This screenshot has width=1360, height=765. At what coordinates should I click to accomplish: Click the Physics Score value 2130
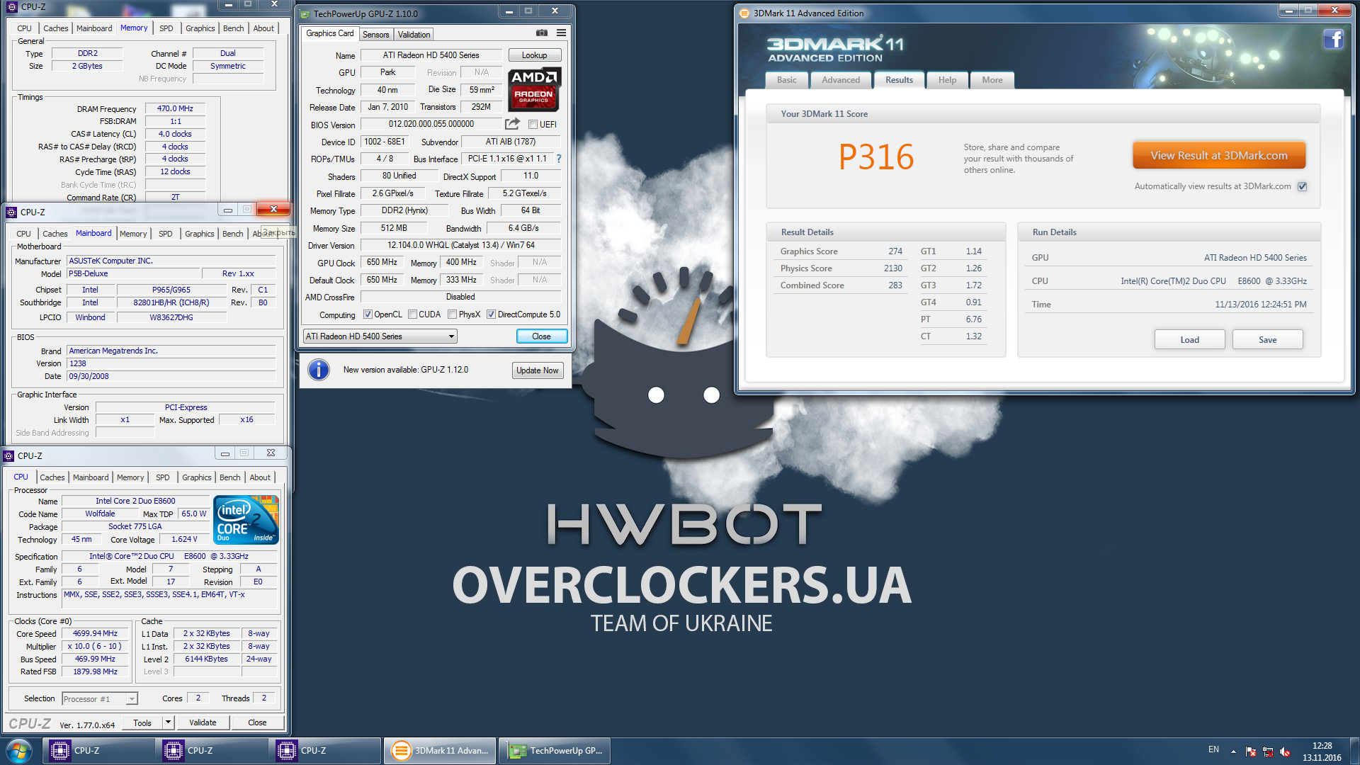pyautogui.click(x=893, y=268)
